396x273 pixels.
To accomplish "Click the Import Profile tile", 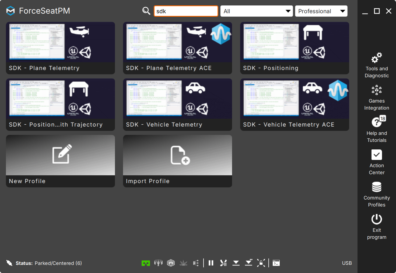I will (177, 161).
